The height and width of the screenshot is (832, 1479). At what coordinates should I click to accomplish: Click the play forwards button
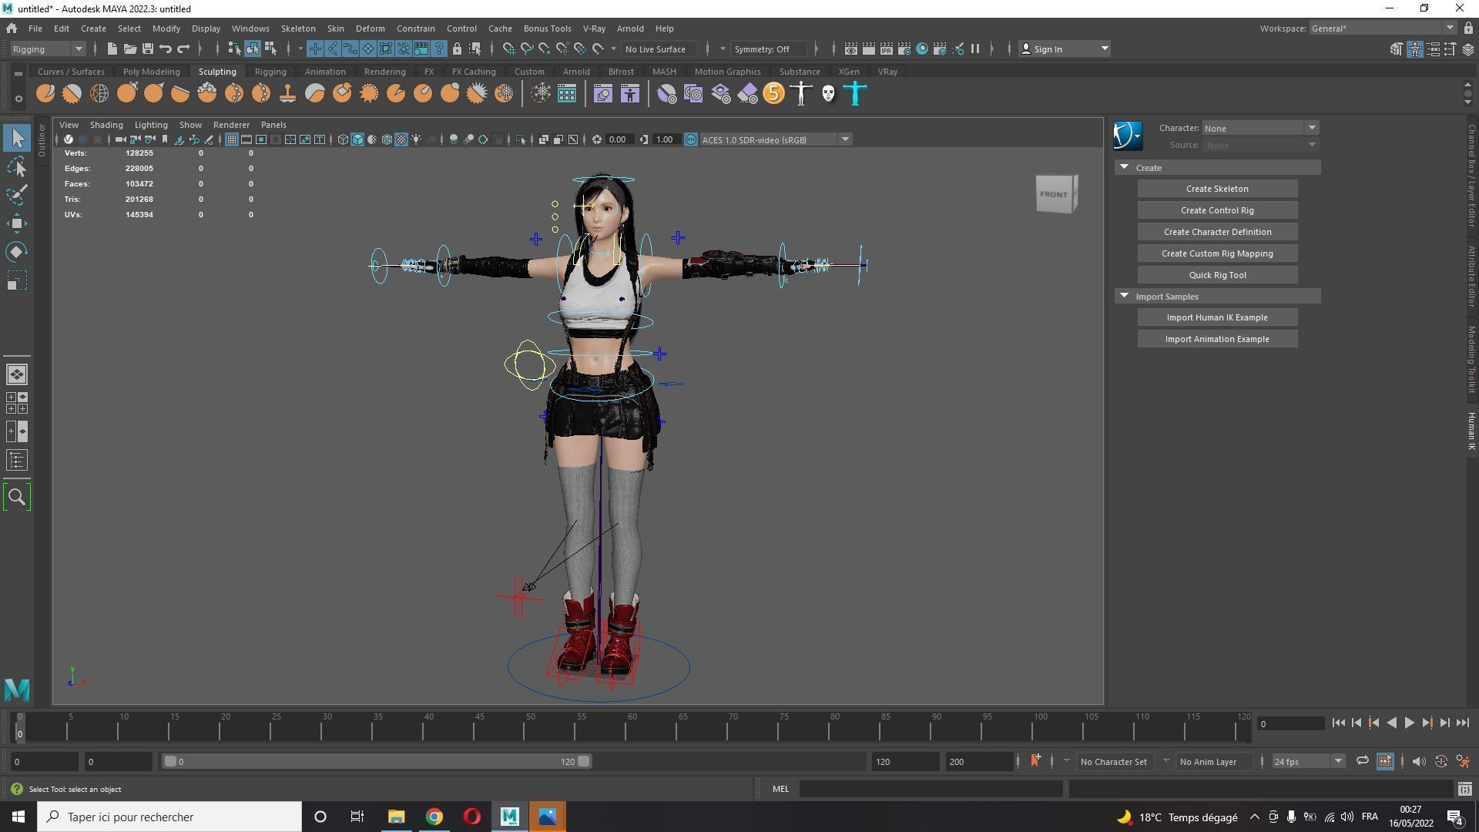pos(1409,723)
